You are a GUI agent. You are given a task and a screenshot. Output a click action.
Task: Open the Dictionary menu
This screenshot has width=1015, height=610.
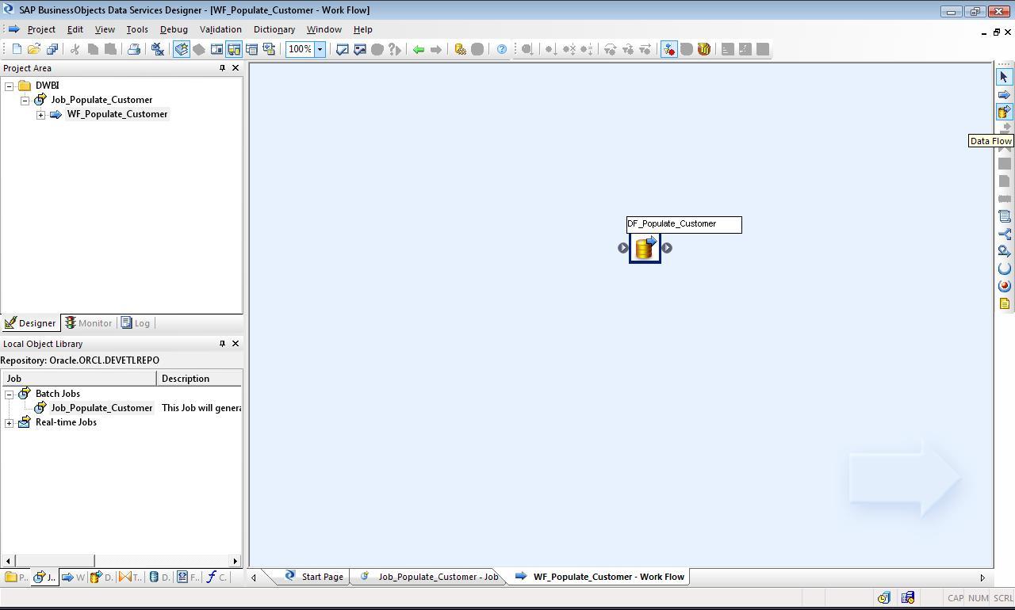274,29
